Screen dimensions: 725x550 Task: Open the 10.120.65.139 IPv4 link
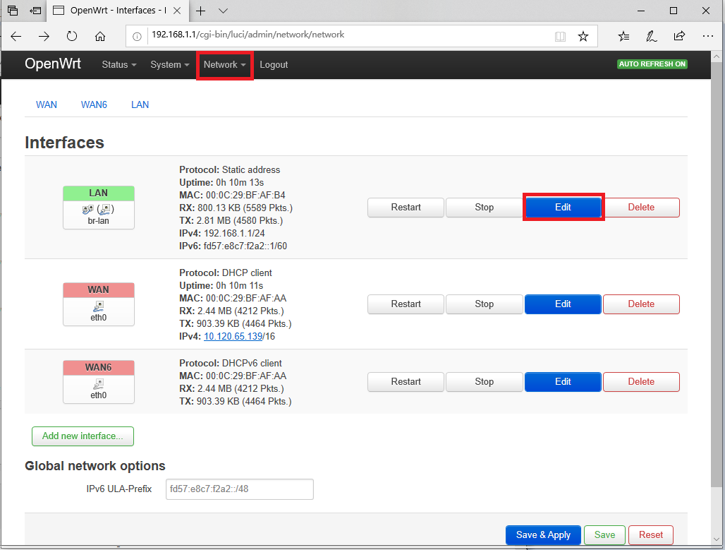(233, 337)
